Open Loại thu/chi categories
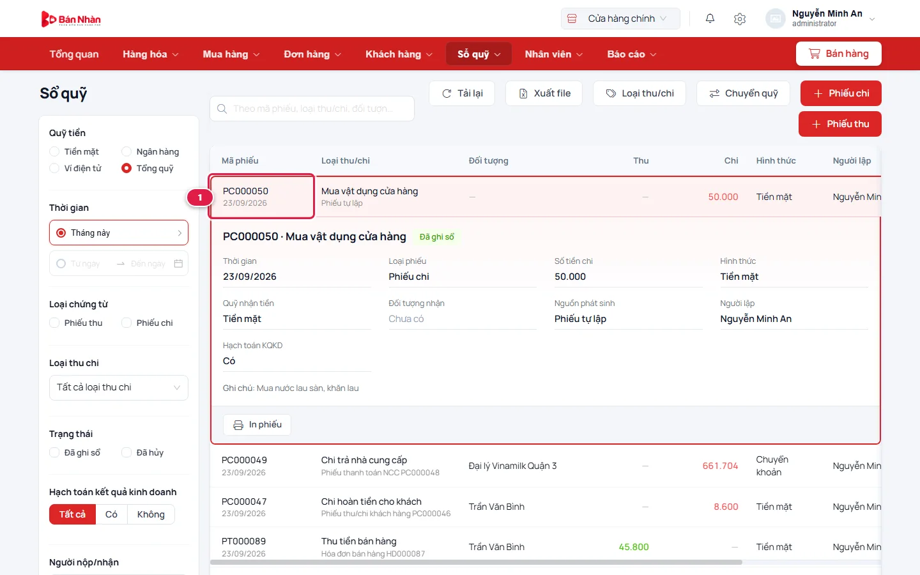This screenshot has width=920, height=575. (x=640, y=93)
